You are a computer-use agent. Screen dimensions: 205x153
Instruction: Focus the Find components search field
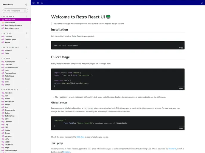click(x=15, y=11)
